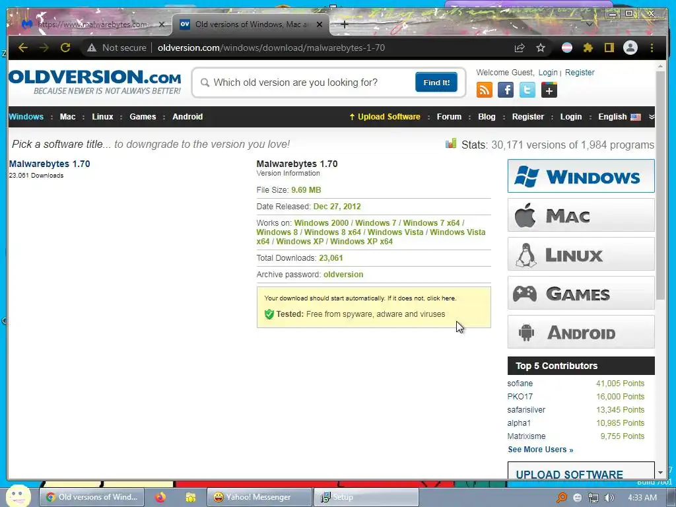This screenshot has width=676, height=507.
Task: Bookmark this page with star icon
Action: click(541, 48)
